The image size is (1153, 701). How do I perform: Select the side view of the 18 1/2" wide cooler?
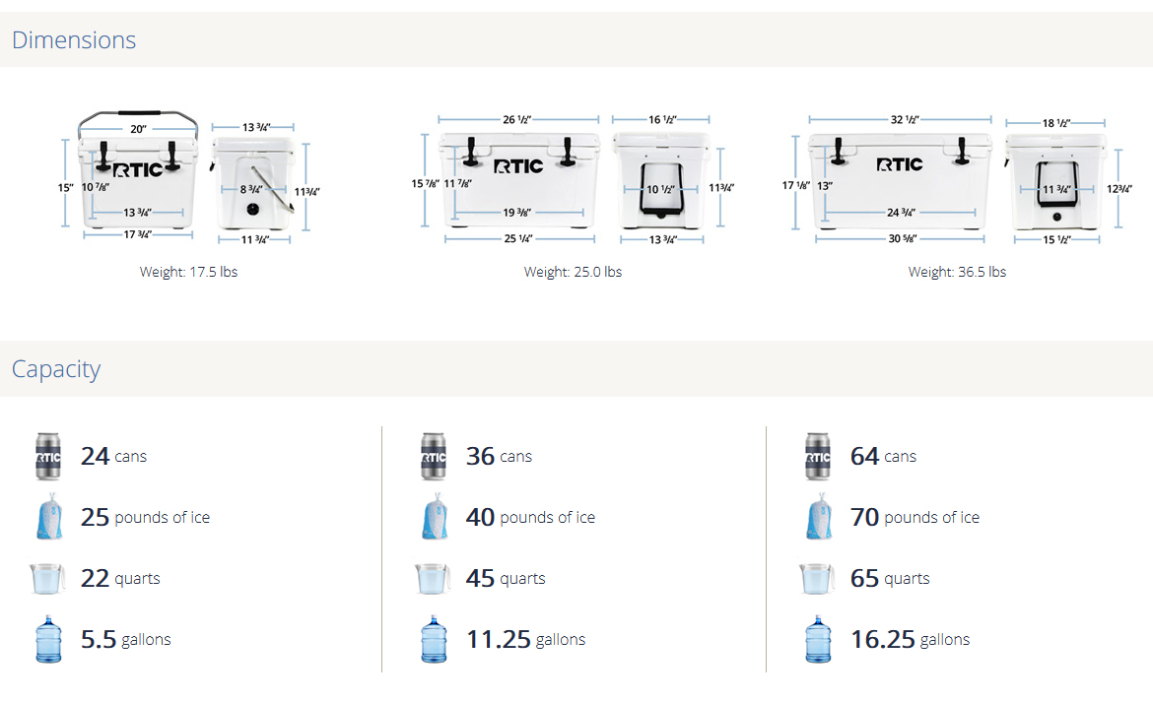pyautogui.click(x=1056, y=182)
